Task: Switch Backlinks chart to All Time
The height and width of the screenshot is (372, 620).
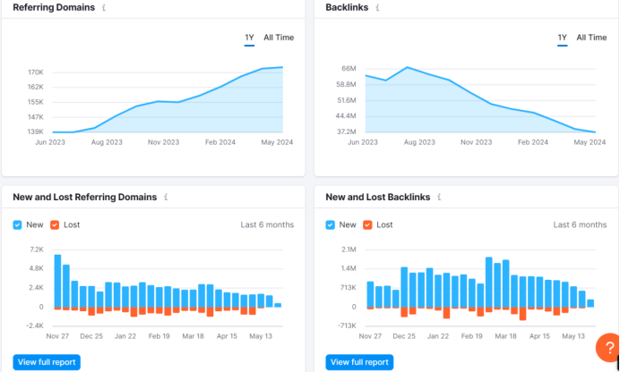Action: coord(591,38)
